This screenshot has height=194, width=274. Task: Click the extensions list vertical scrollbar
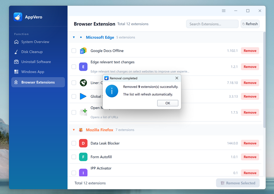pyautogui.click(x=264, y=80)
